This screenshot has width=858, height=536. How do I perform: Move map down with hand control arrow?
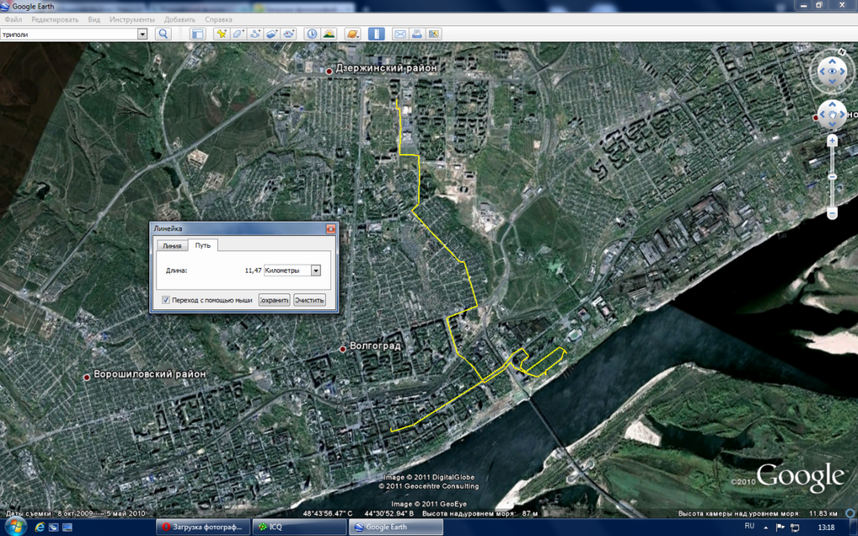[832, 126]
